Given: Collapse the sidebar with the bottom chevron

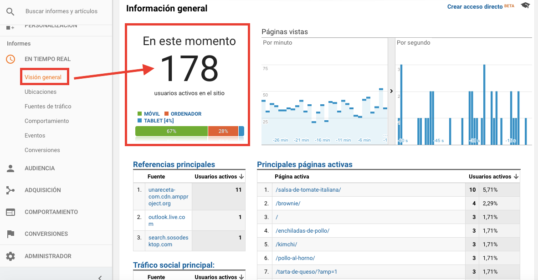Looking at the screenshot, I should coord(100,277).
